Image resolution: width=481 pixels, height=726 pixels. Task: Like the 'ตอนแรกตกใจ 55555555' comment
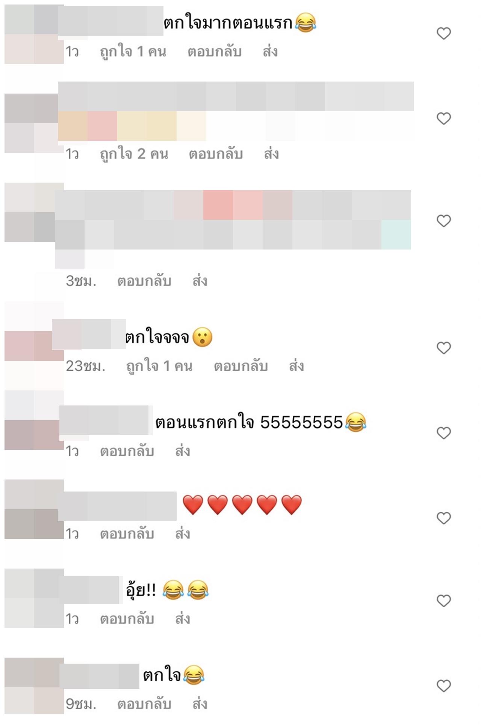click(x=443, y=433)
